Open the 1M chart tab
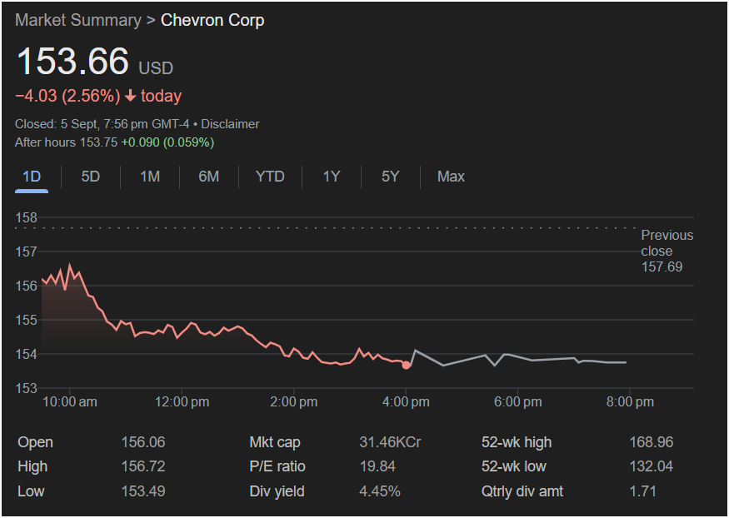 click(150, 177)
